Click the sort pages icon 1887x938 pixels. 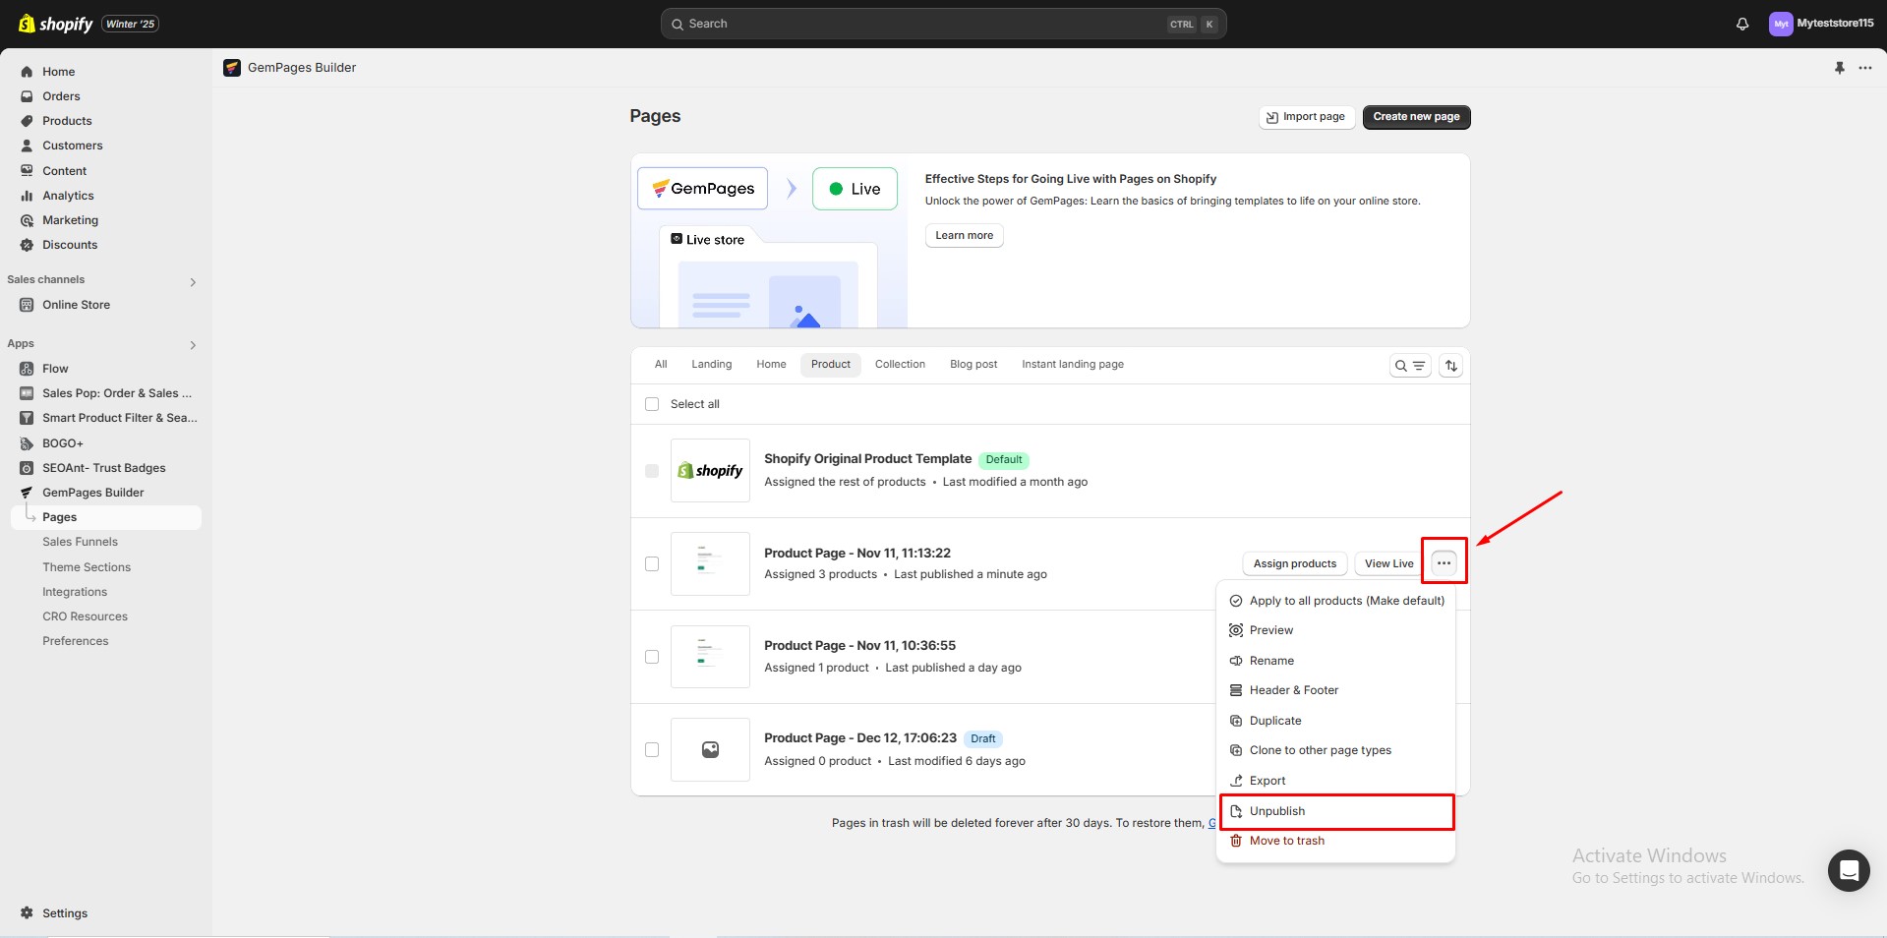[1450, 366]
